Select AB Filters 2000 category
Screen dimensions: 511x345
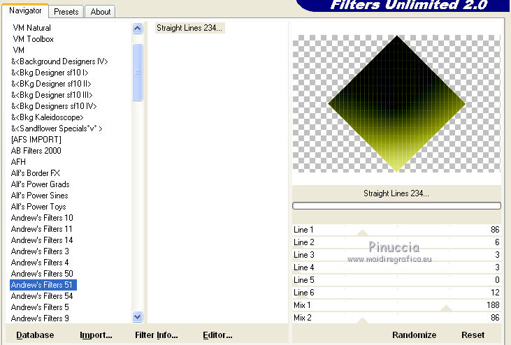pyautogui.click(x=36, y=151)
